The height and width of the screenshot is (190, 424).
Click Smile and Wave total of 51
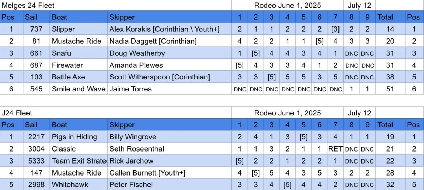390,89
